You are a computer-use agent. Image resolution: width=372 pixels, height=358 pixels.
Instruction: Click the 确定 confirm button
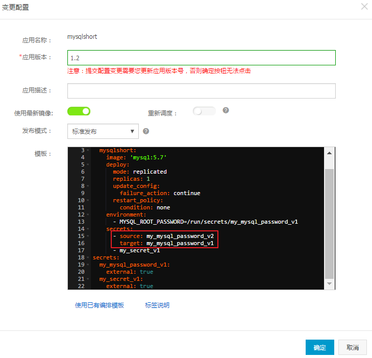point(320,348)
